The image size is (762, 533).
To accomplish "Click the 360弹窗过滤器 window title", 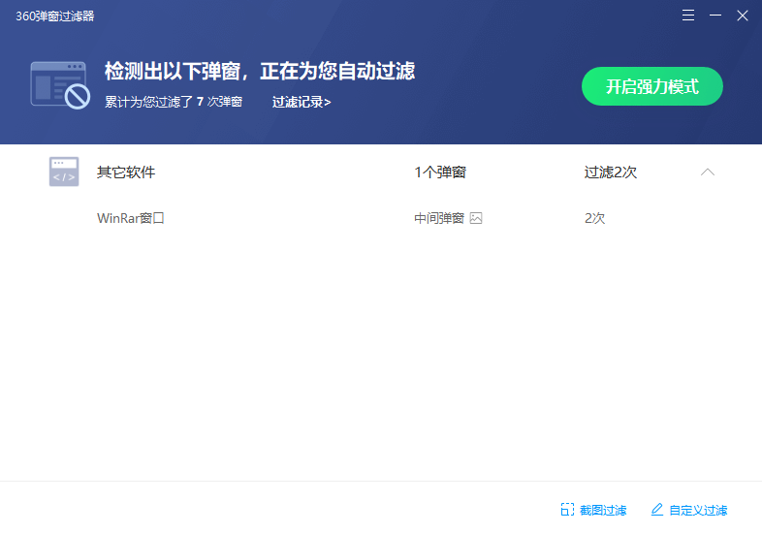I will click(x=55, y=16).
